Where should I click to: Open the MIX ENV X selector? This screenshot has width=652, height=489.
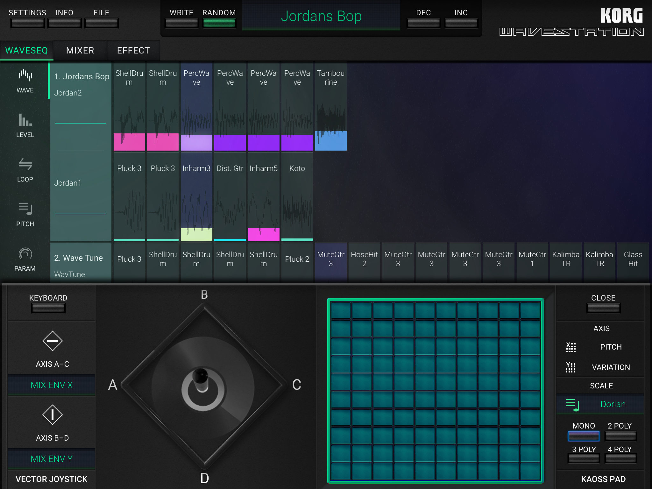52,385
